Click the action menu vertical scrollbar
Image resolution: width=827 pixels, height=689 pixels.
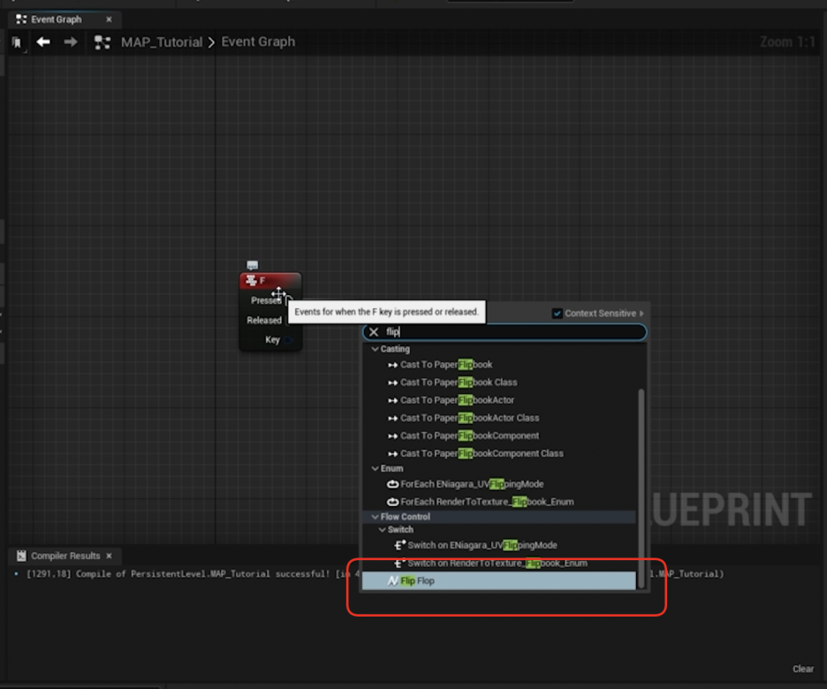pyautogui.click(x=641, y=488)
